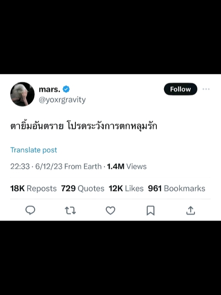
Task: Bookmark the post with the bookmark icon
Action: (x=151, y=211)
